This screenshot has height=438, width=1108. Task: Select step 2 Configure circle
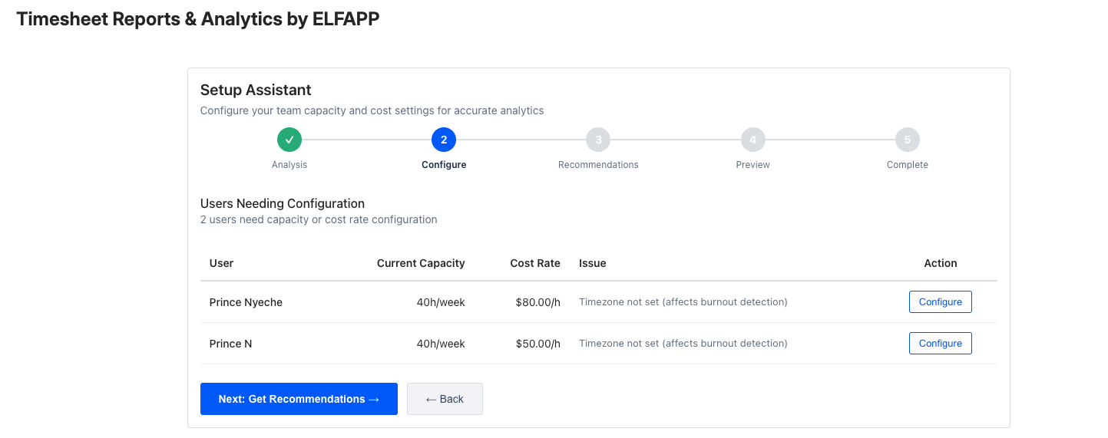(444, 140)
